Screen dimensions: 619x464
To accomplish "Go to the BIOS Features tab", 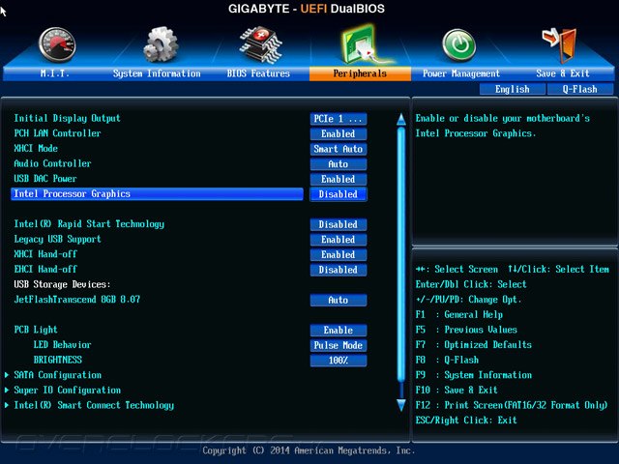I will [258, 73].
